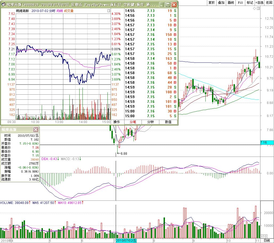Close the 皖维高新 data info panel
This screenshot has height=243, width=274.
(x=36, y=129)
